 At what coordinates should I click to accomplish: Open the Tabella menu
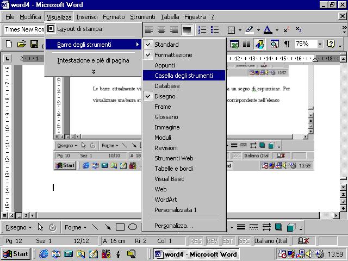[170, 17]
